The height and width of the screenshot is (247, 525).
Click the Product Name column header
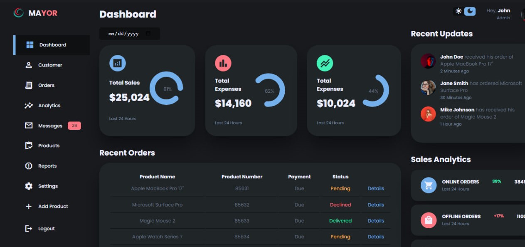158,177
